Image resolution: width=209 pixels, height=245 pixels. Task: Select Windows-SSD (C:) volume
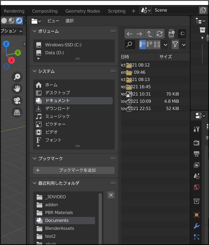tap(74, 45)
